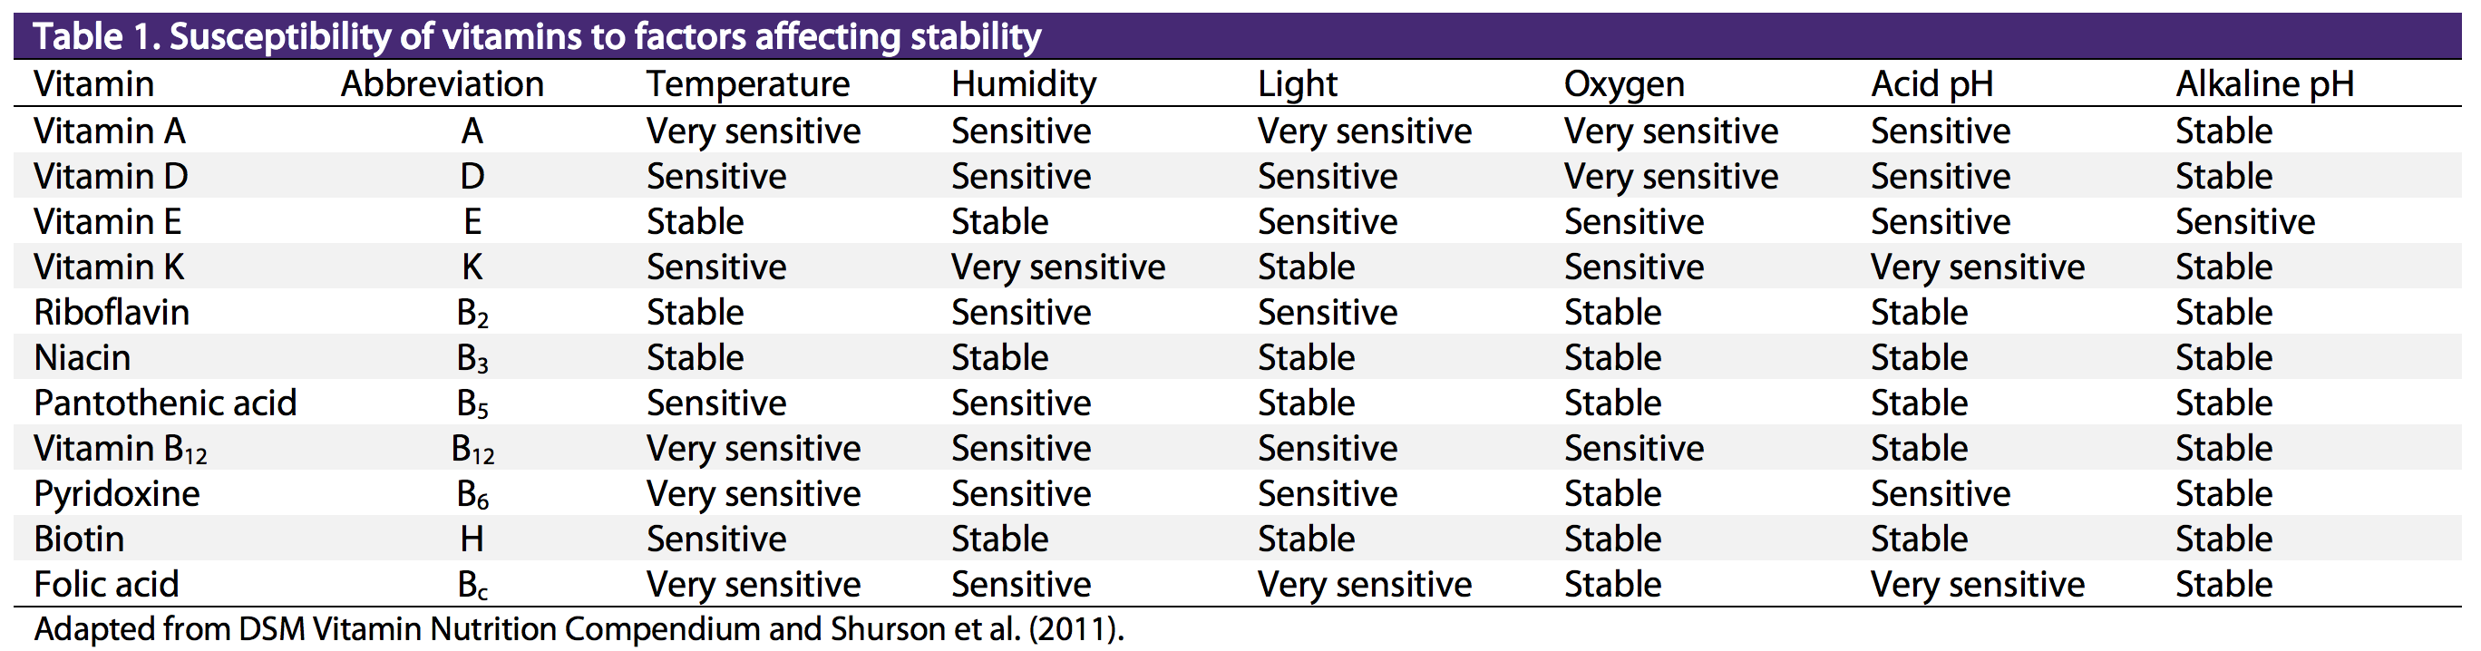This screenshot has height=651, width=2481.
Task: Click the Pantothenic acid row label
Action: [x=165, y=403]
